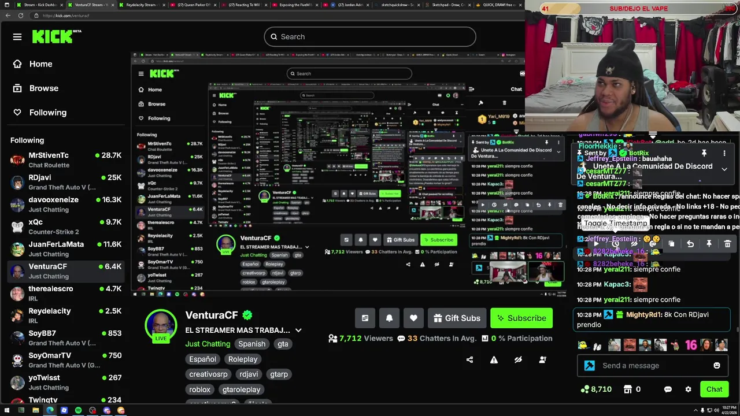740x416 pixels.
Task: Select the gtaroleplay tag
Action: click(x=242, y=389)
